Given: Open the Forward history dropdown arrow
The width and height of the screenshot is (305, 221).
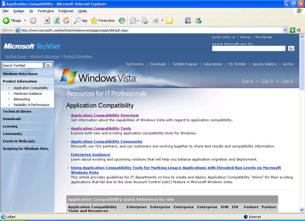Looking at the screenshot, I should [40, 21].
